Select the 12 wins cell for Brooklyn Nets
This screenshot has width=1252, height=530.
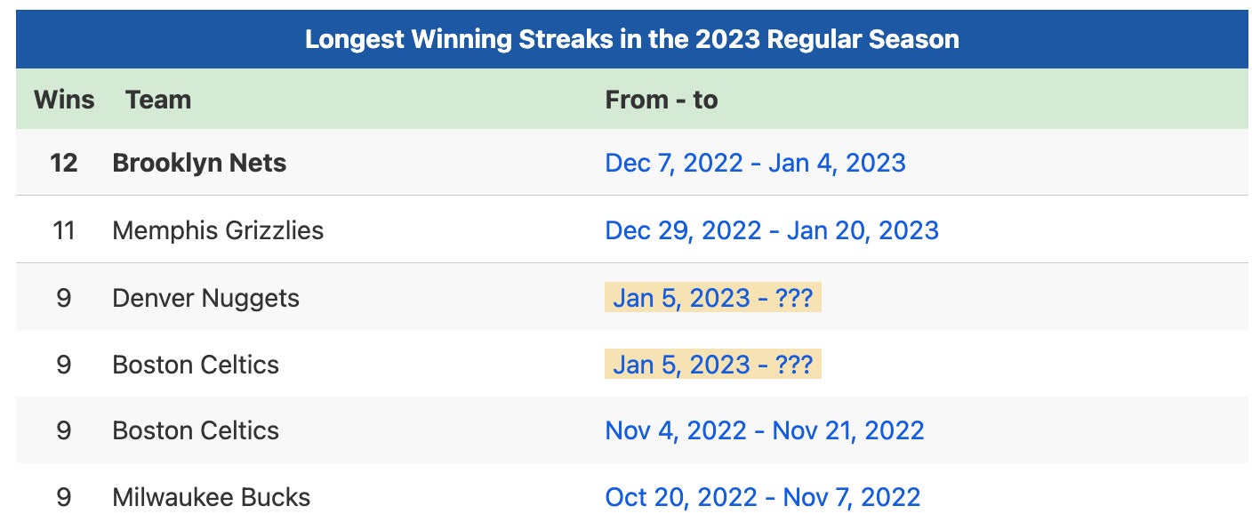pos(64,163)
